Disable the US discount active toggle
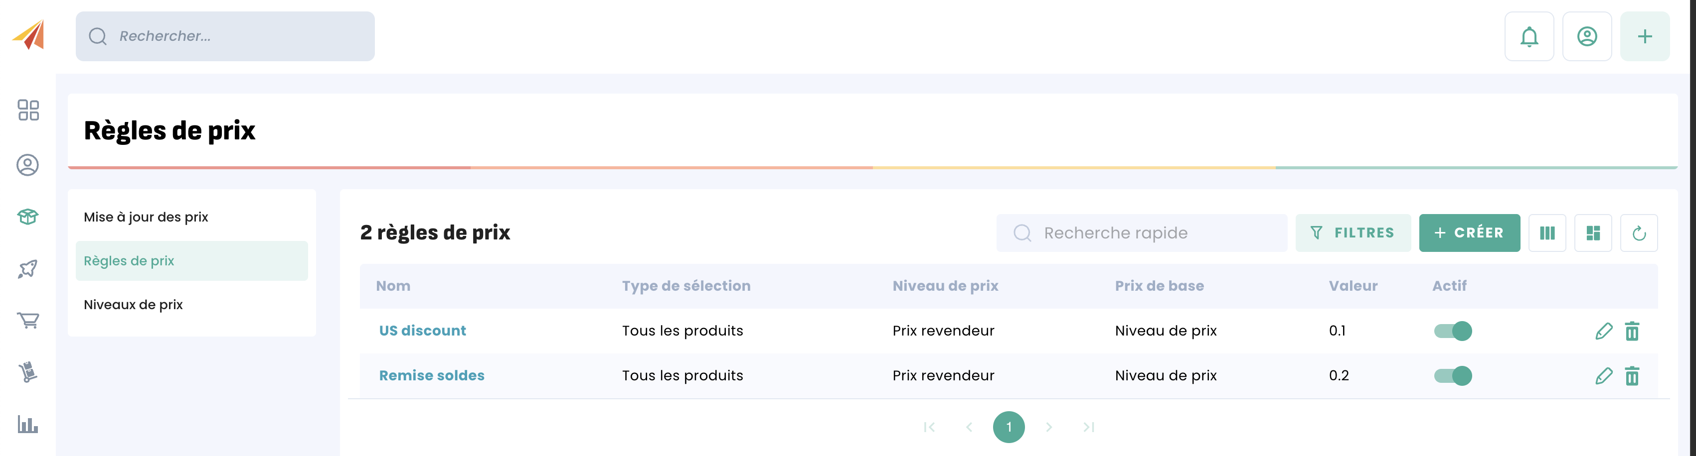The height and width of the screenshot is (456, 1696). coord(1453,331)
